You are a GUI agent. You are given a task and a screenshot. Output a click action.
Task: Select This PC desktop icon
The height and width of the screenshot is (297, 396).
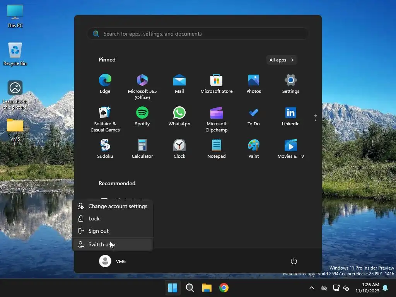(x=15, y=16)
